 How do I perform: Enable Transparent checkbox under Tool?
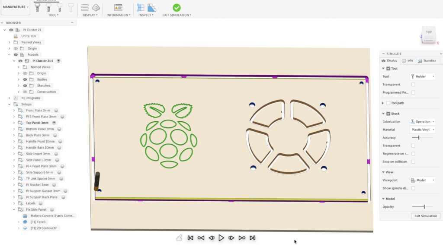[x=413, y=84]
